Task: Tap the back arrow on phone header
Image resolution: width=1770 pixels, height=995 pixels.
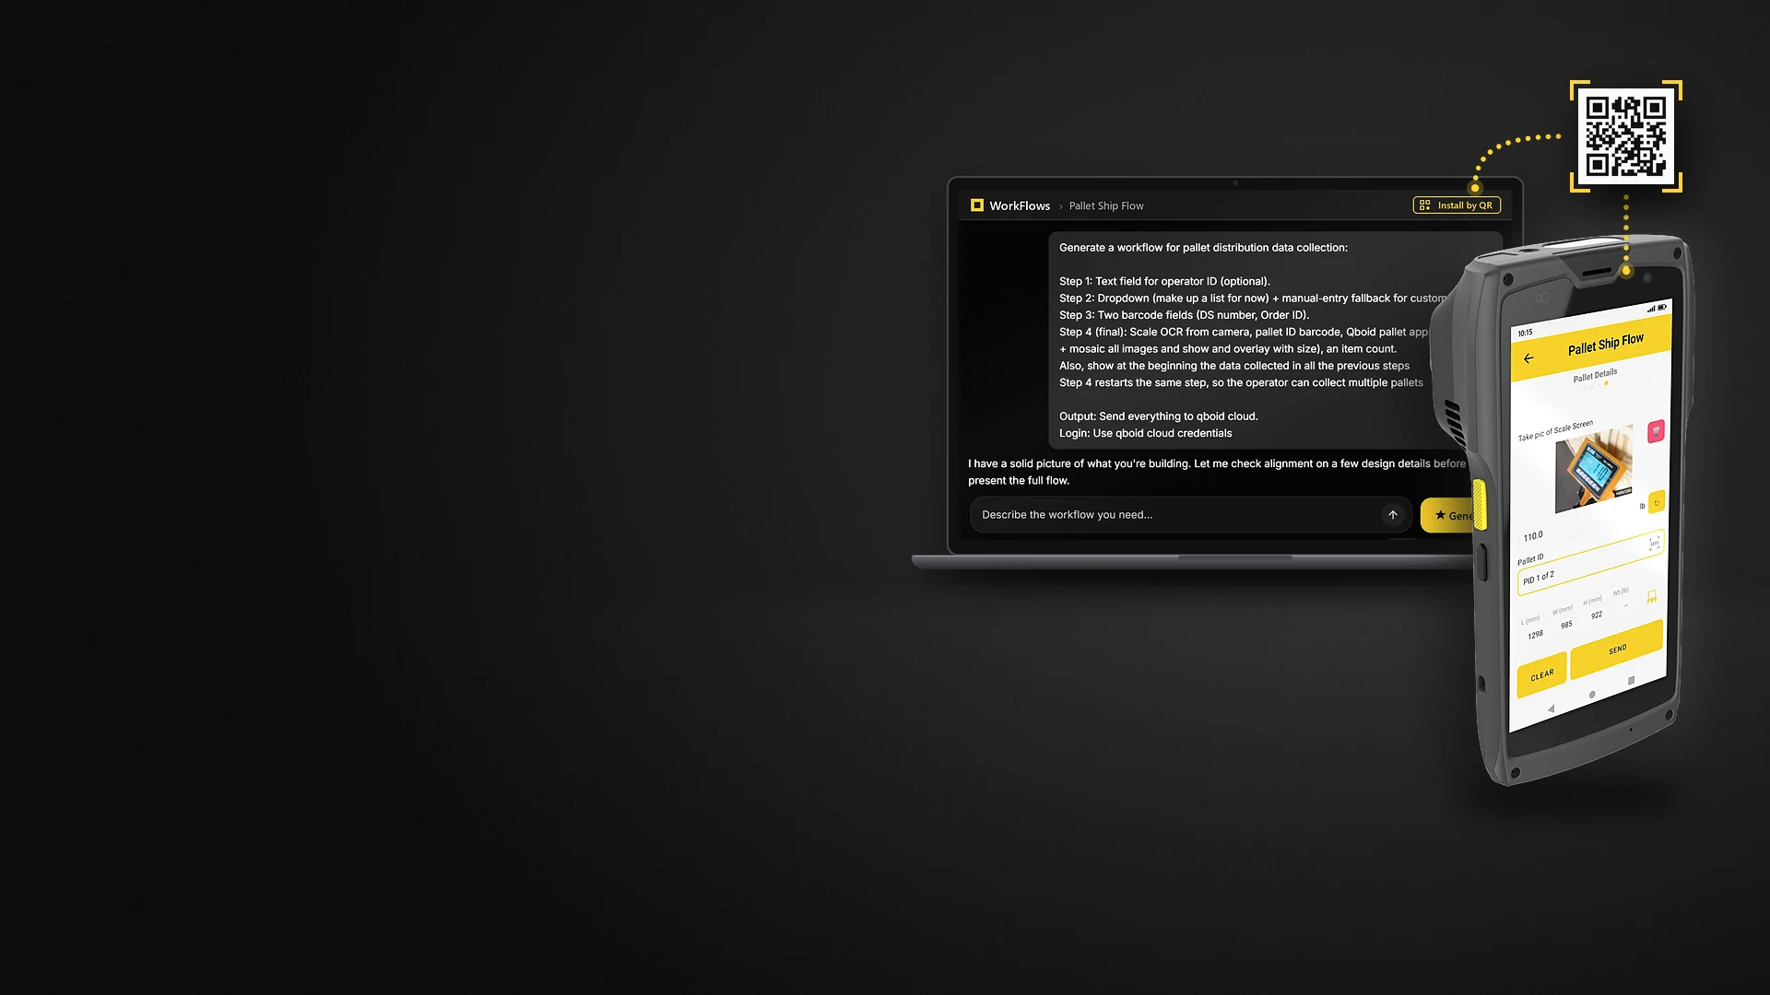Action: (x=1528, y=358)
